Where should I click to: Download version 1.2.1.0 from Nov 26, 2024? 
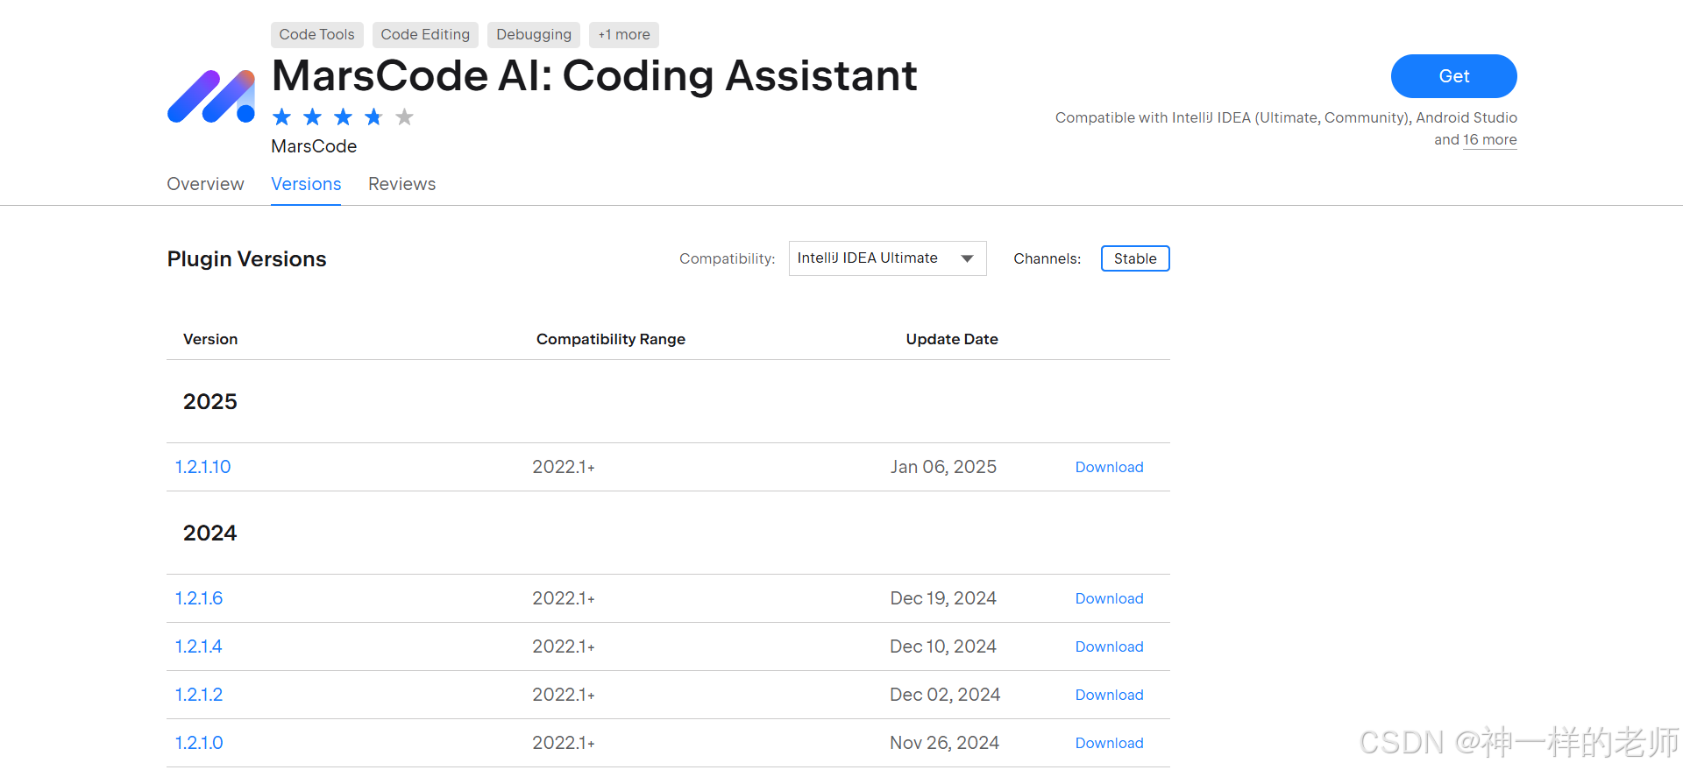click(1109, 743)
